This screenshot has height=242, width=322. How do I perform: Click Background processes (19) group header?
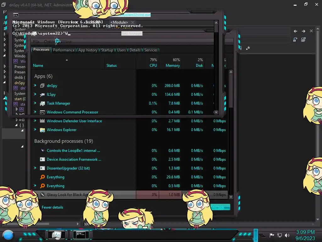(64, 141)
